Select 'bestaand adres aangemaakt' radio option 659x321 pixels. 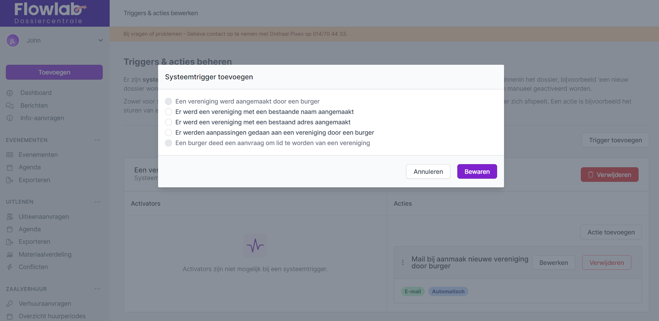click(168, 122)
